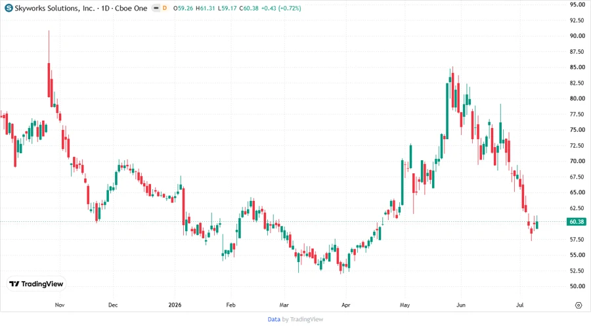
Task: Click the Nov label on time axis
Action: [60, 305]
